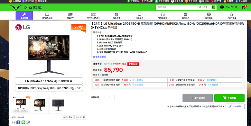The image size is (251, 126).
Task: Click the 大宗採購 bulk purchase button
Action: [235, 106]
